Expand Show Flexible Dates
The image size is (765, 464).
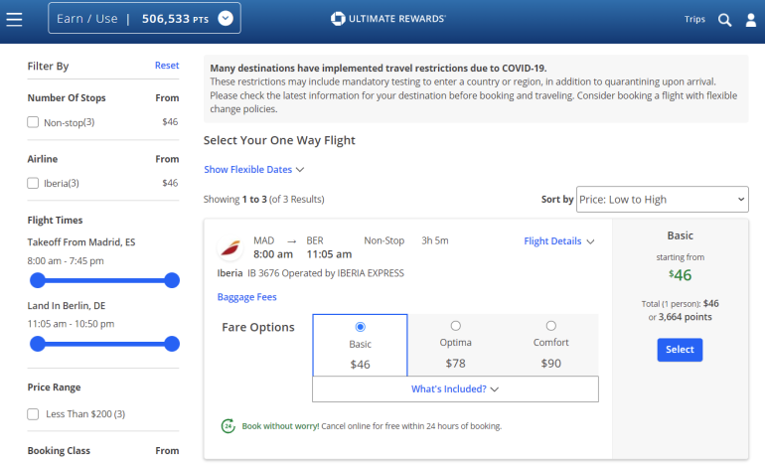[253, 170]
